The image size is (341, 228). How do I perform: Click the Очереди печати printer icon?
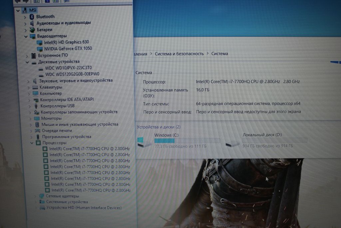(38, 131)
